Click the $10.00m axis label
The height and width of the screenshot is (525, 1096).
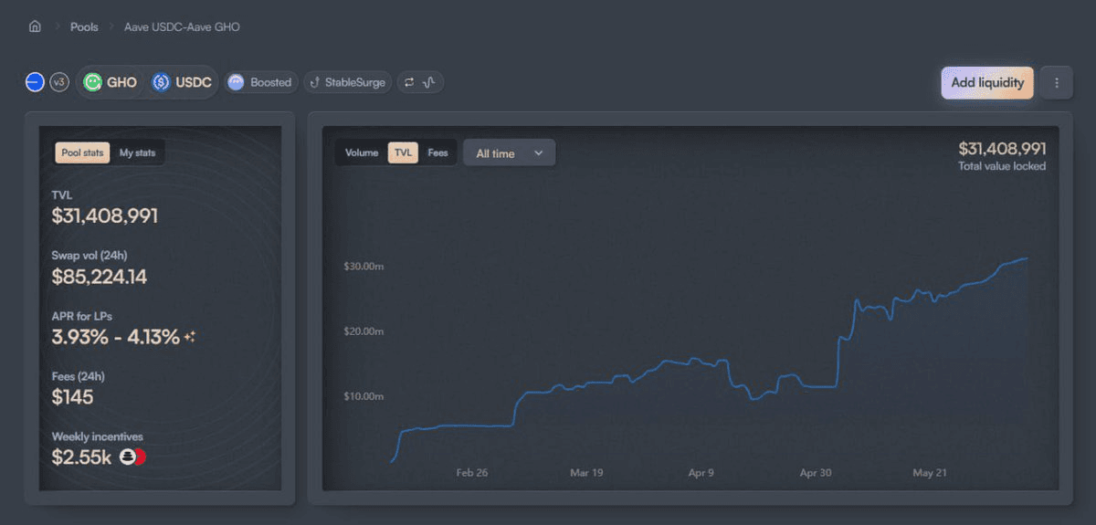[364, 396]
